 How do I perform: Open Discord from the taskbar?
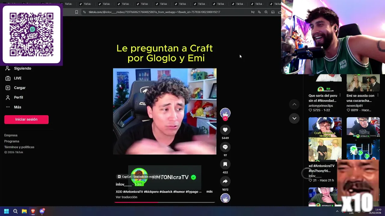[x=42, y=211]
